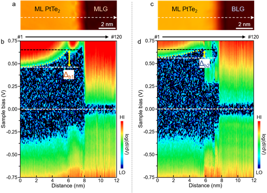This screenshot has width=267, height=193.
Task: Click the 0.50 y-tick in panel b
Action: 13,63
